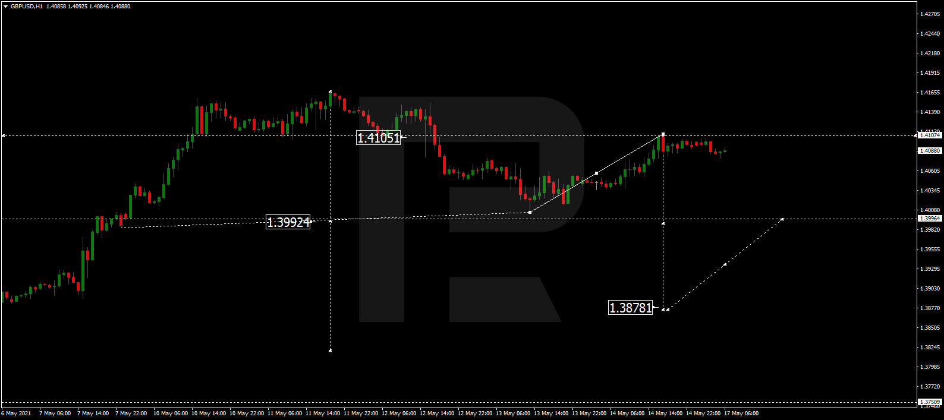Click the 14 May 14:00 time label

click(665, 413)
